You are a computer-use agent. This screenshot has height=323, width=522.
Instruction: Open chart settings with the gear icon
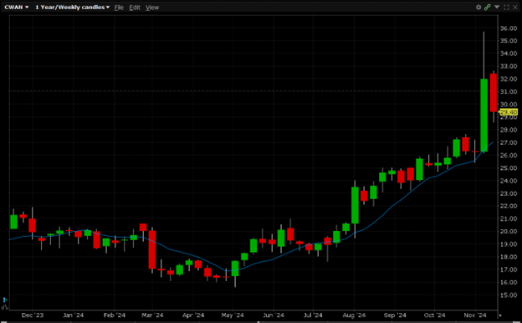[478, 7]
